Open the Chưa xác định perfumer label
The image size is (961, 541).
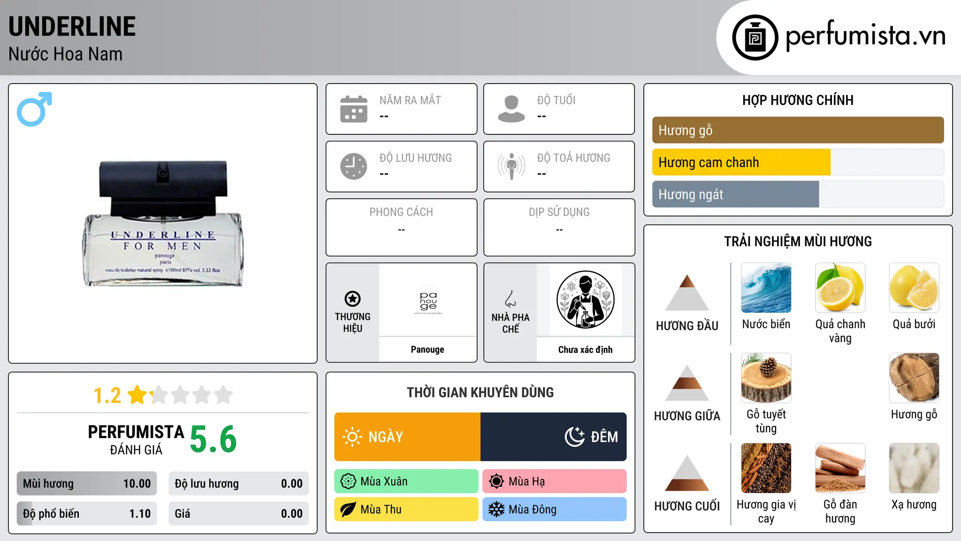tap(585, 349)
